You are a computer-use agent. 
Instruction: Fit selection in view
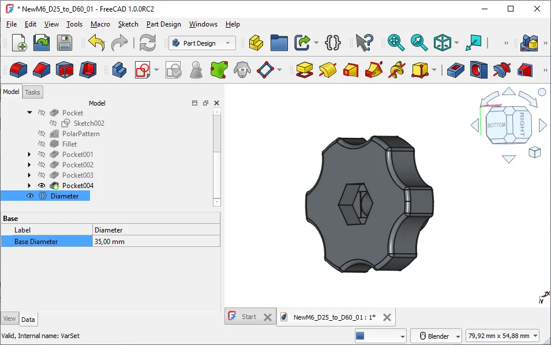pyautogui.click(x=419, y=43)
